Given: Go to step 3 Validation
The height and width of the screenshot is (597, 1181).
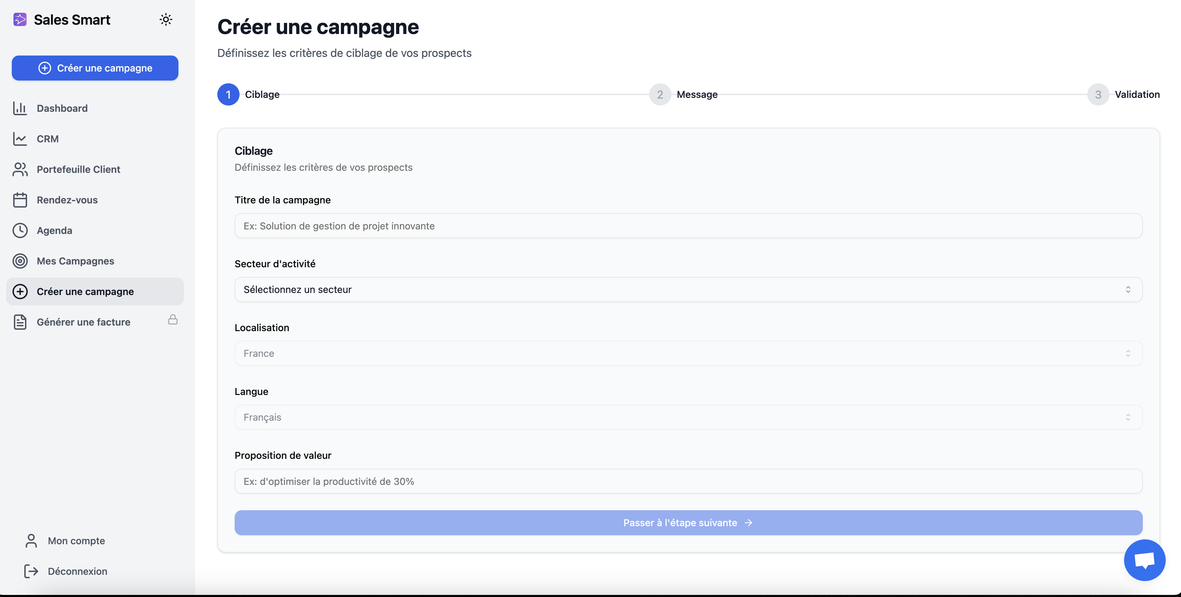Looking at the screenshot, I should (1098, 94).
